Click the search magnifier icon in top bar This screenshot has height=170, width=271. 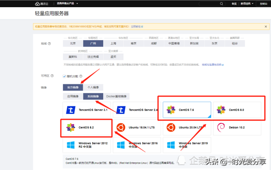(222, 4)
